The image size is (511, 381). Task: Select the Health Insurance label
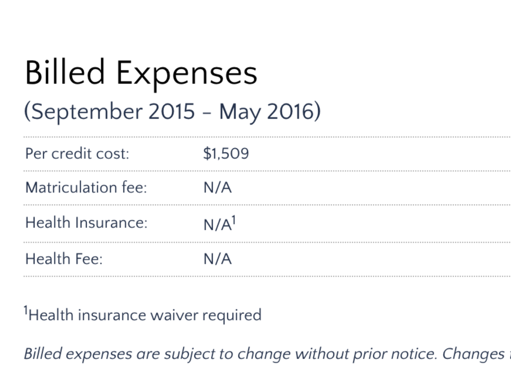86,223
